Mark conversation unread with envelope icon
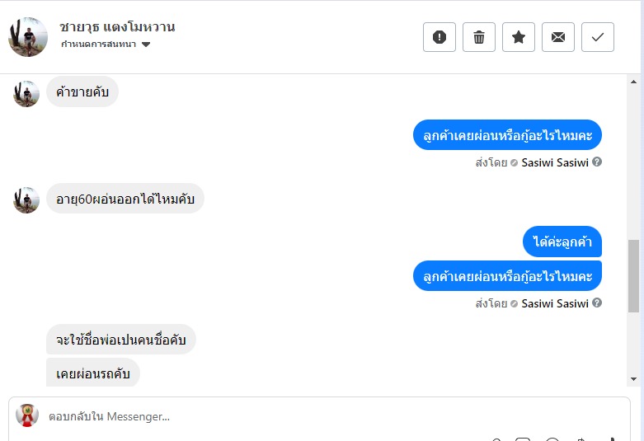Viewport: 644px width, 441px height. click(x=558, y=37)
